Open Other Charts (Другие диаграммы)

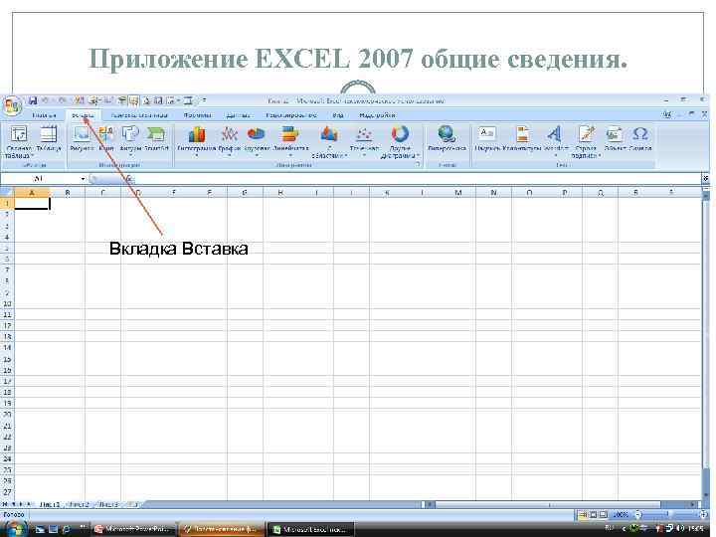(x=400, y=142)
